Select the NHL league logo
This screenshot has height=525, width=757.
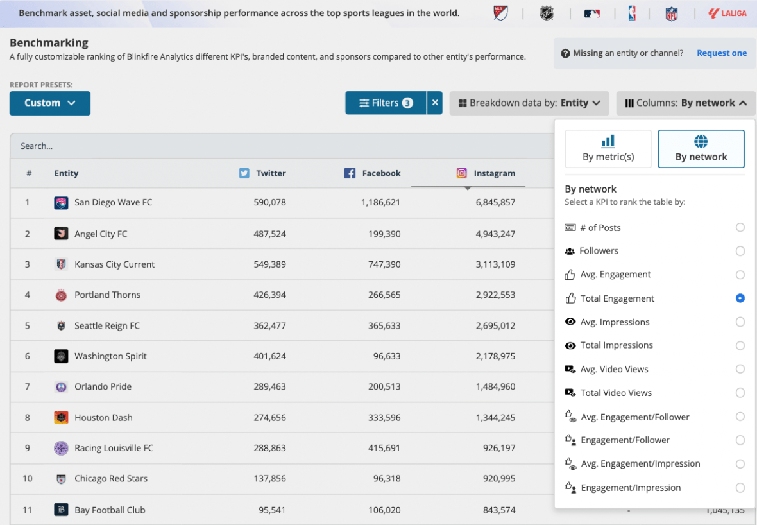[x=547, y=13]
